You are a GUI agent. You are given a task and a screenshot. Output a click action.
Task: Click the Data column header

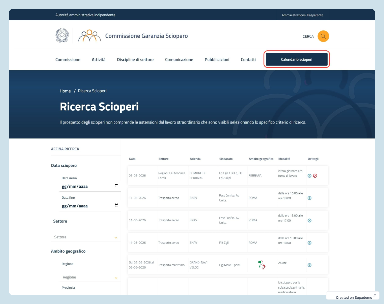(x=132, y=159)
